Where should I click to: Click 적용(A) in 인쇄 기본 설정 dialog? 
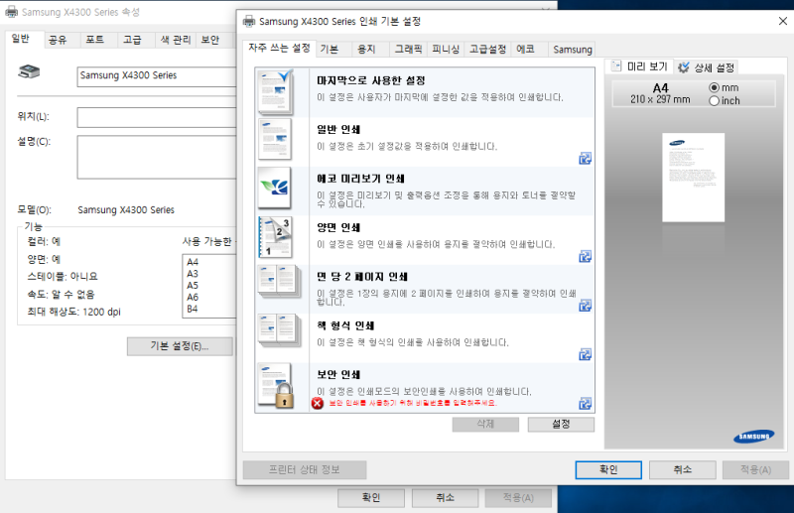tap(755, 470)
